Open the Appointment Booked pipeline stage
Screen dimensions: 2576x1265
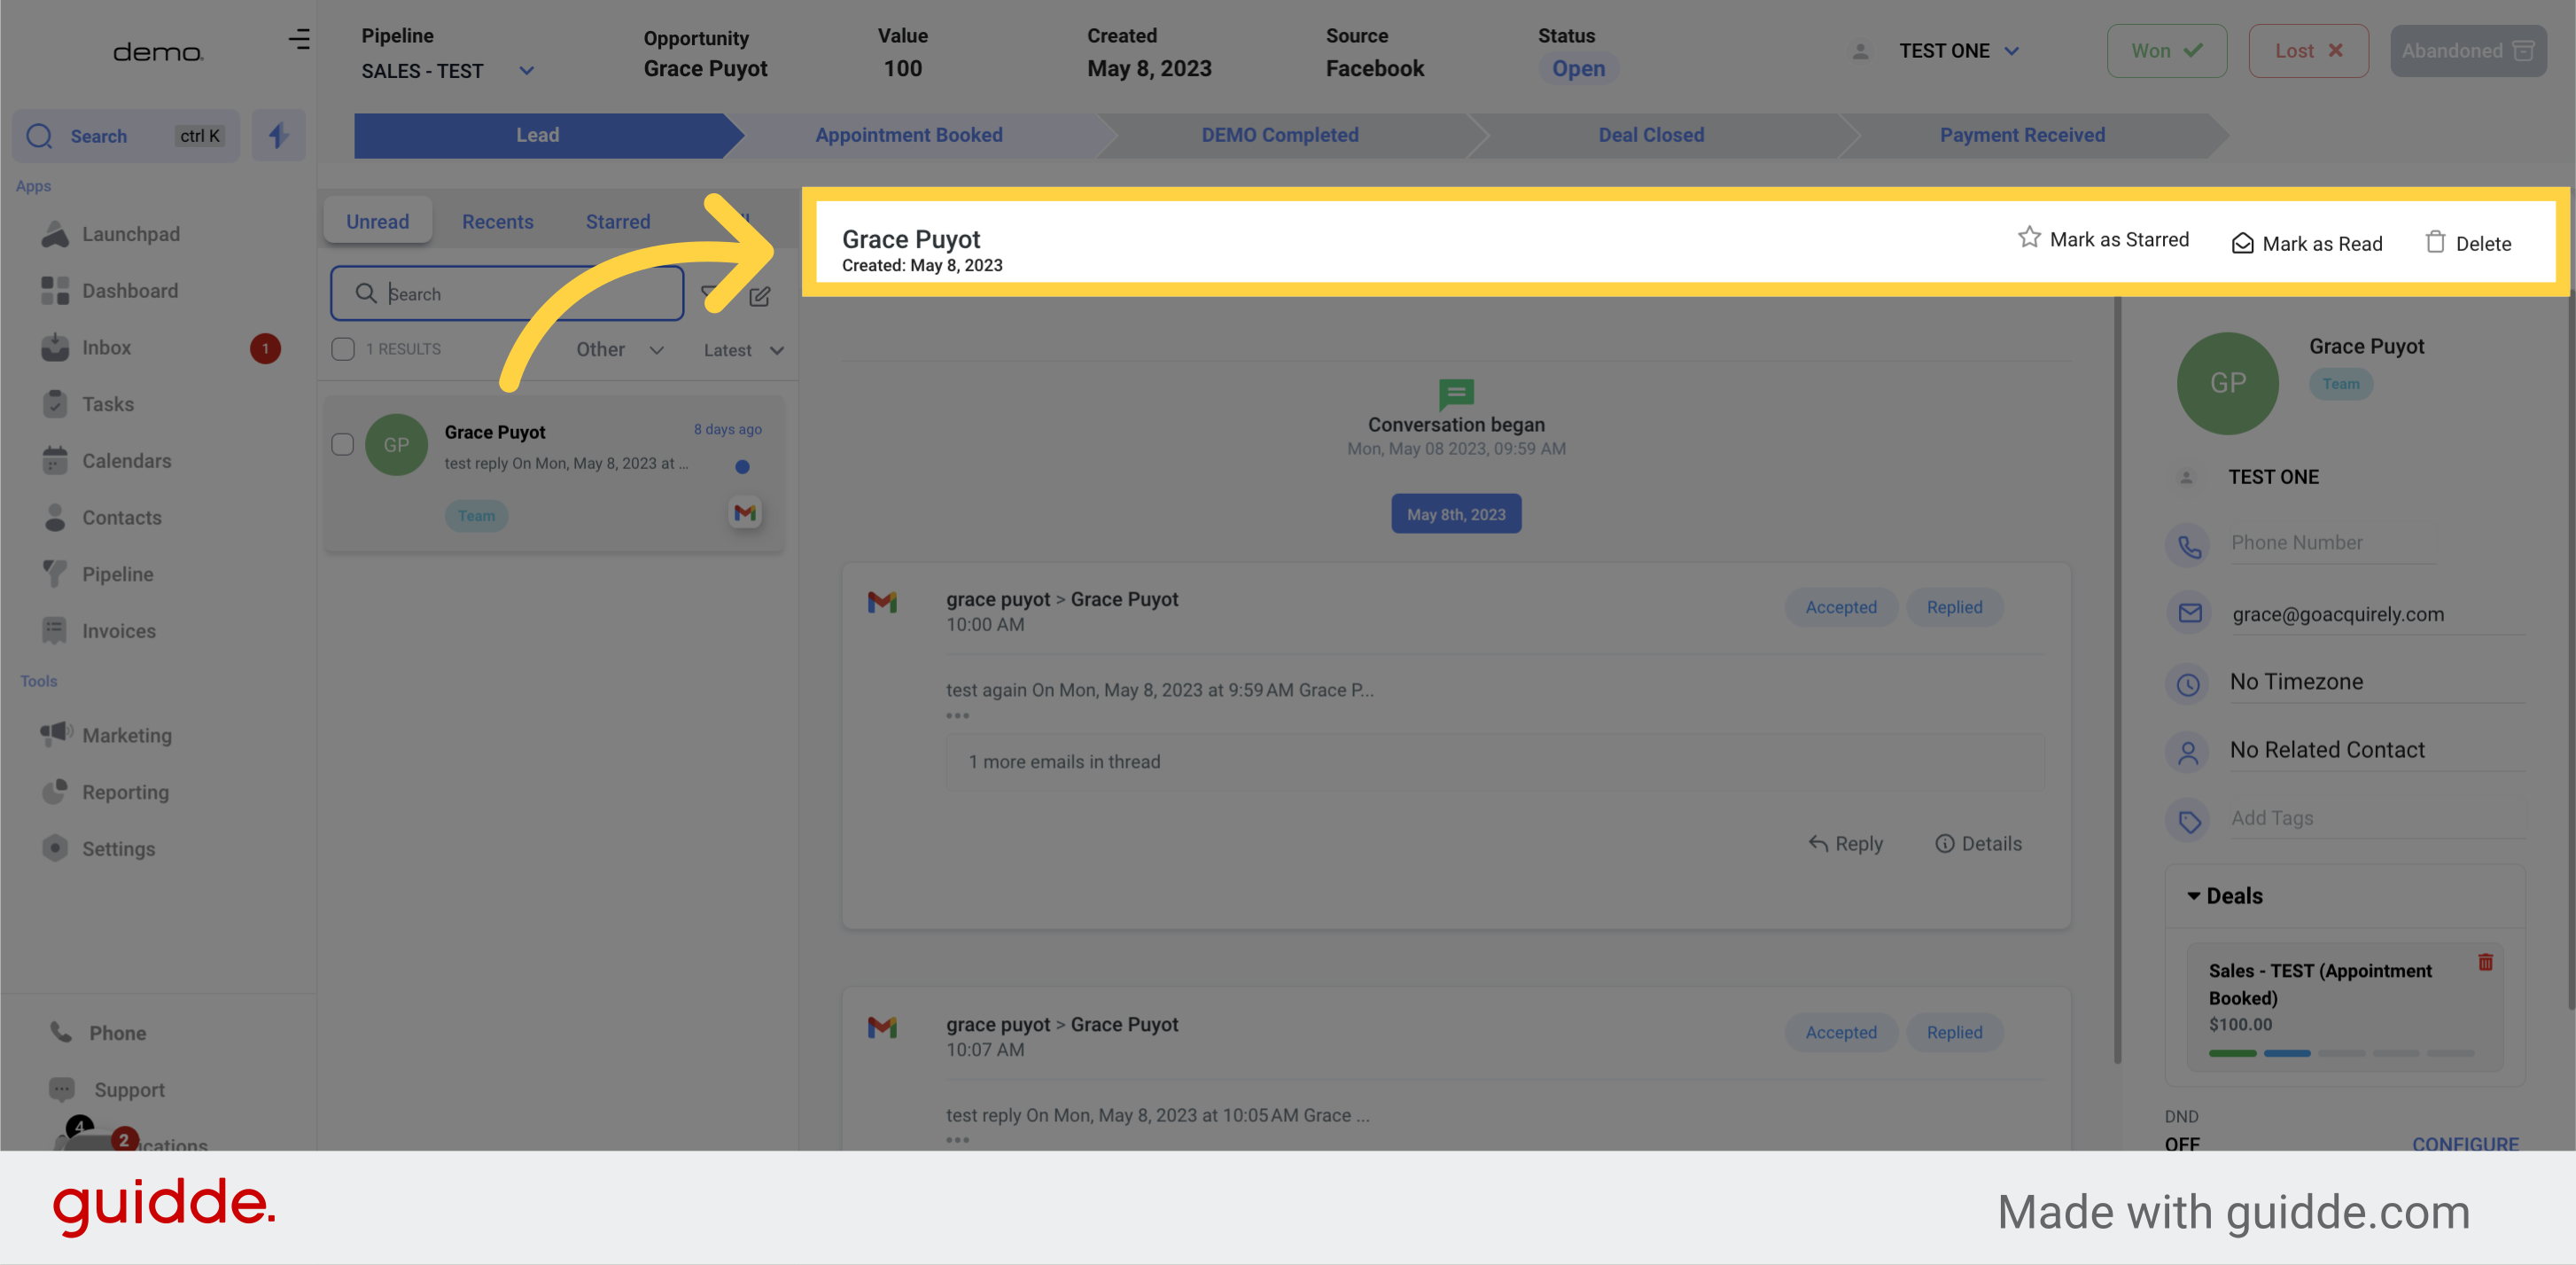[x=908, y=135]
